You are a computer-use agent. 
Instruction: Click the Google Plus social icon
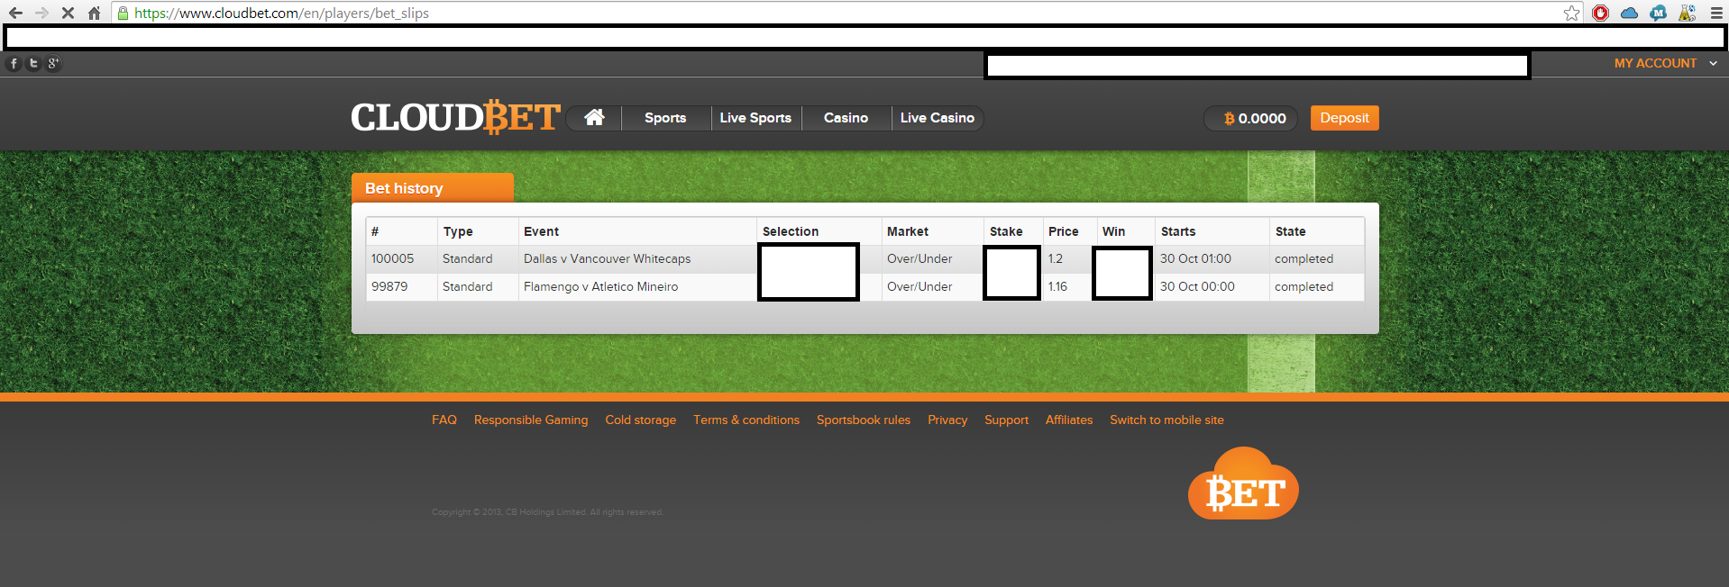coord(53,63)
